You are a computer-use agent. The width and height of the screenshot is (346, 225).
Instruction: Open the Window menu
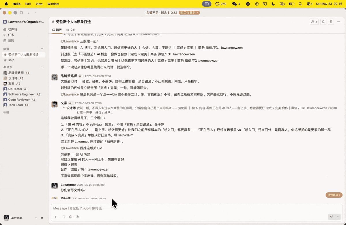pyautogui.click(x=53, y=4)
